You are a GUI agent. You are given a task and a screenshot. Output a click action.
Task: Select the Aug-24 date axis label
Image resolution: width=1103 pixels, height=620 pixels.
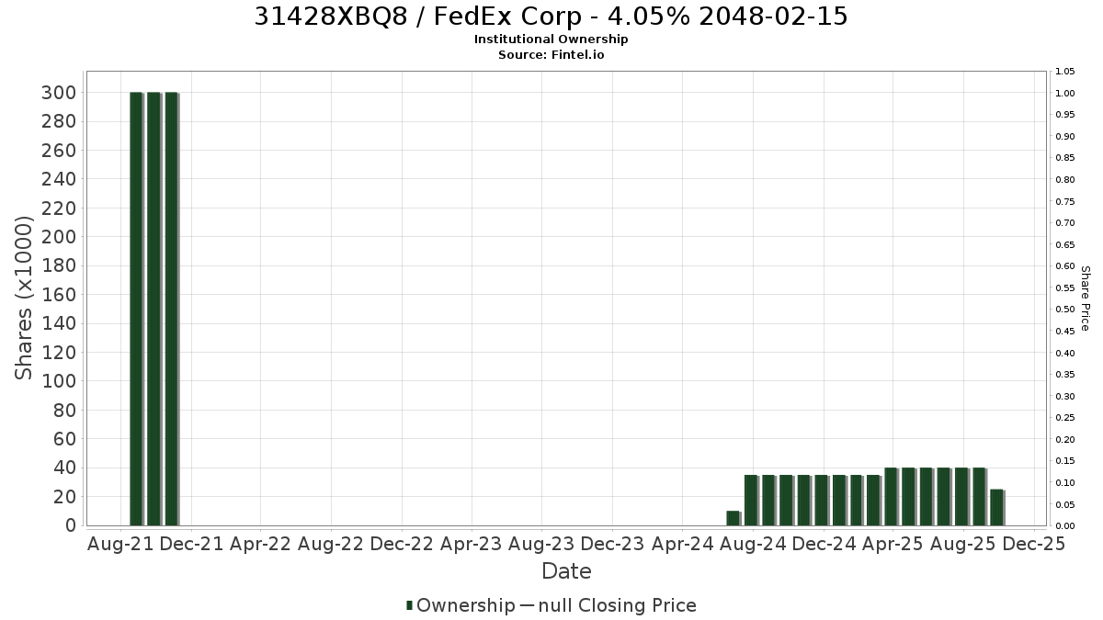[x=753, y=544]
